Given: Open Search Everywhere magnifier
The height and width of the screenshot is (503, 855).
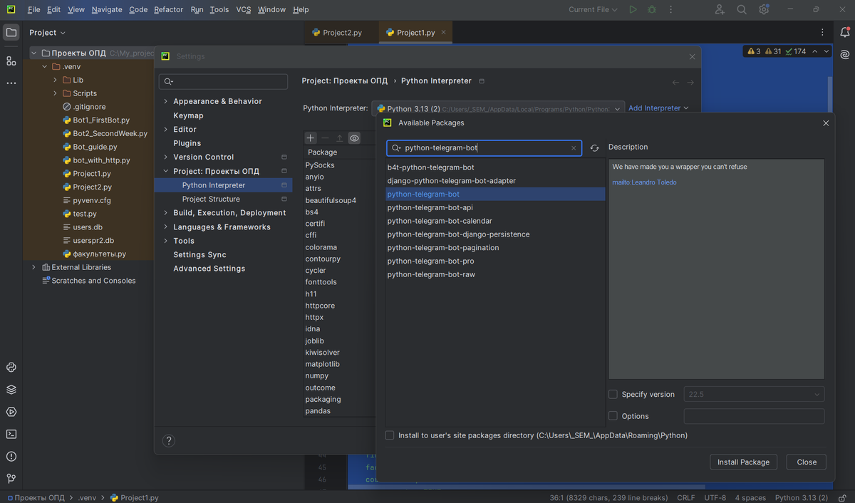Looking at the screenshot, I should tap(742, 9).
